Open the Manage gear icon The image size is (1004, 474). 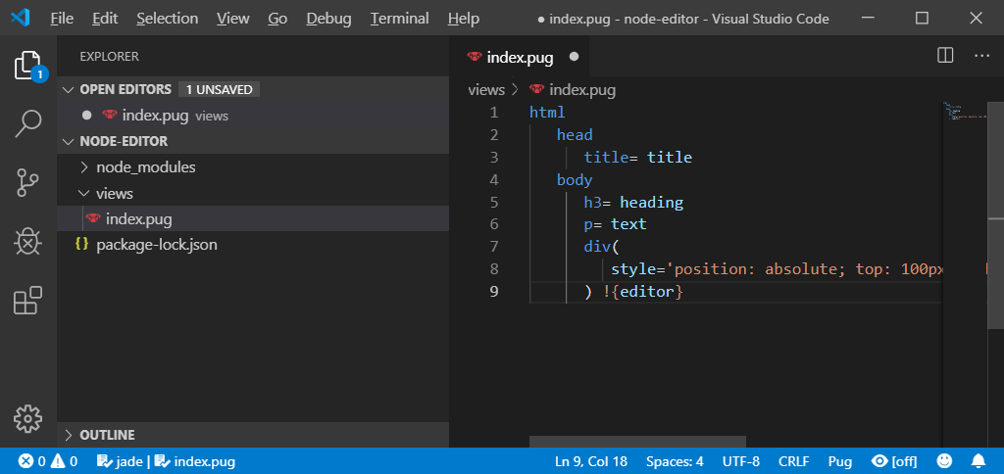click(x=28, y=418)
